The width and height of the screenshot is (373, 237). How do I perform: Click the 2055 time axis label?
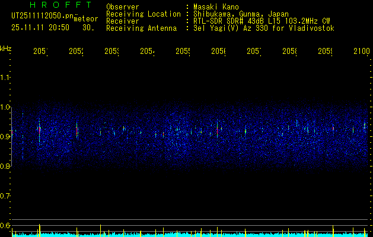coord(183,52)
